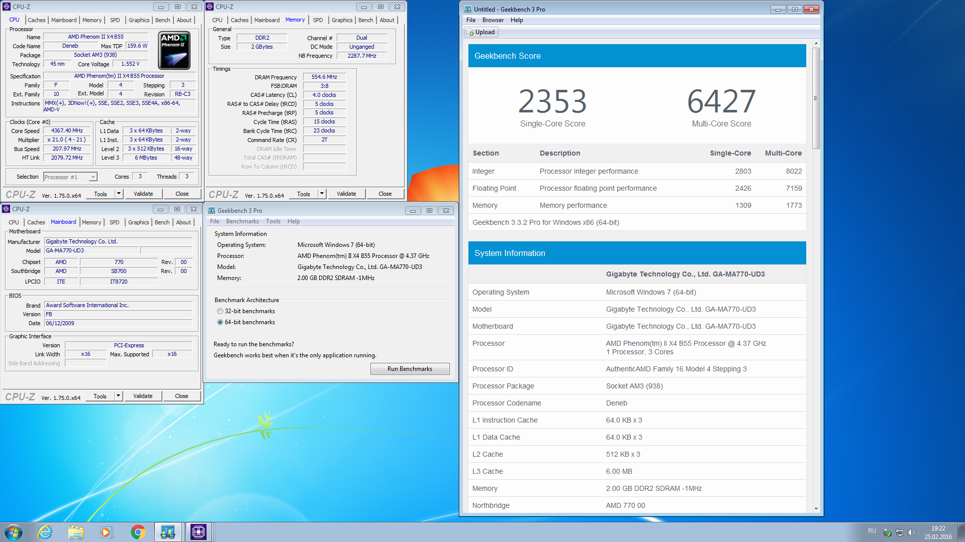Image resolution: width=965 pixels, height=542 pixels.
Task: Expand Tools arrow in CPU-Z CPU window
Action: tap(119, 194)
